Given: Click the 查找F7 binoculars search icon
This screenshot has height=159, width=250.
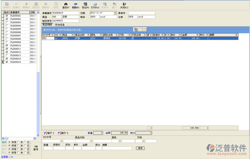Looking at the screenshot, I should pos(66,4).
